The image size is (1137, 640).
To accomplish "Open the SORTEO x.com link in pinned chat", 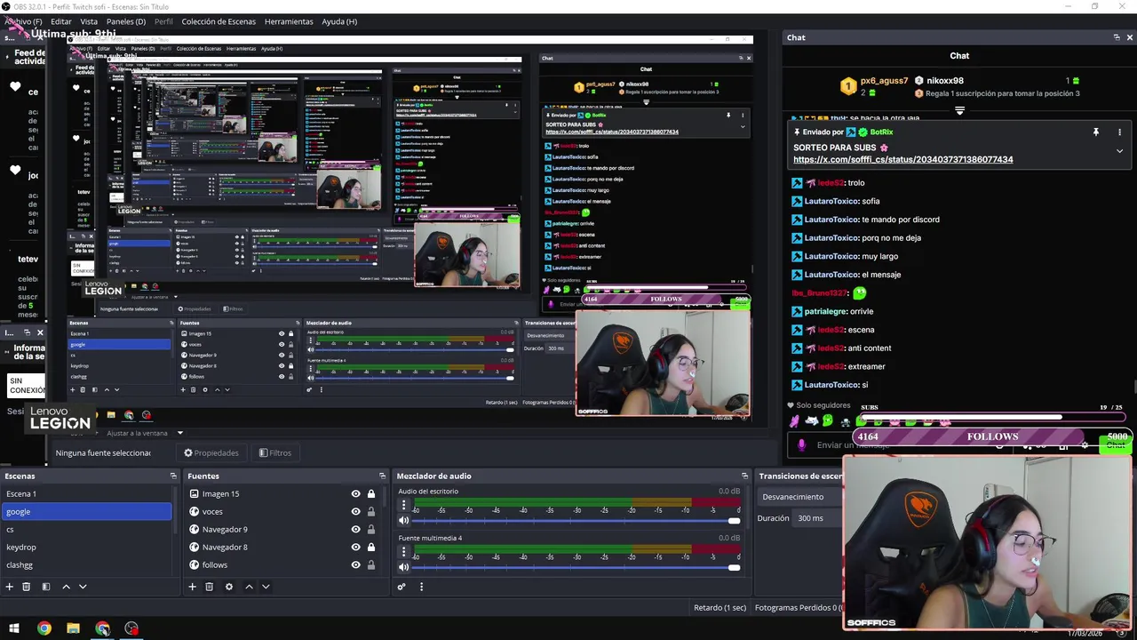I will pos(902,159).
